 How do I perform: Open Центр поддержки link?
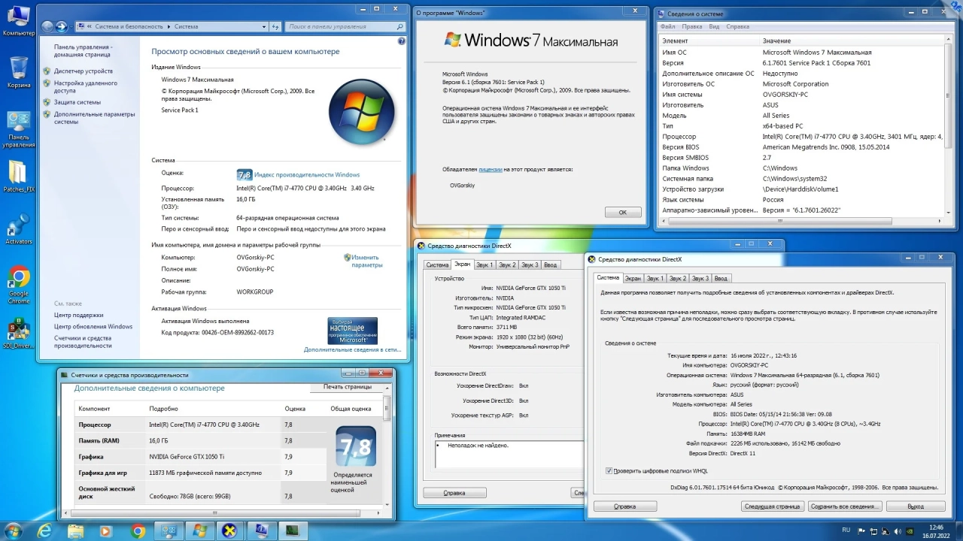(78, 315)
